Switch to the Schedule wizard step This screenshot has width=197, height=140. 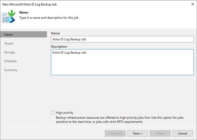[x=10, y=61]
